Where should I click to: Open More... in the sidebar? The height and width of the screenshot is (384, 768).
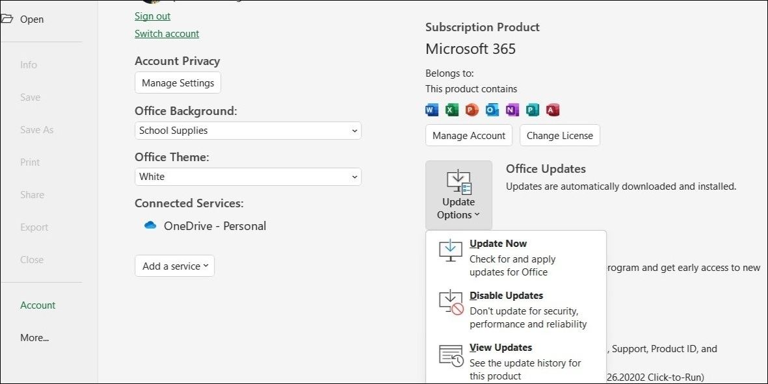pos(34,337)
